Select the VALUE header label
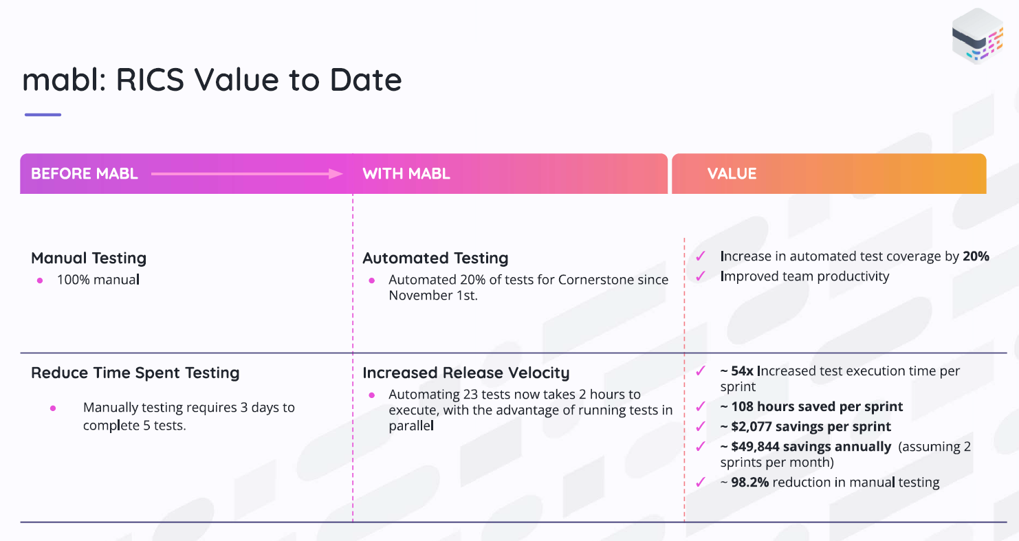This screenshot has width=1019, height=541. [732, 174]
